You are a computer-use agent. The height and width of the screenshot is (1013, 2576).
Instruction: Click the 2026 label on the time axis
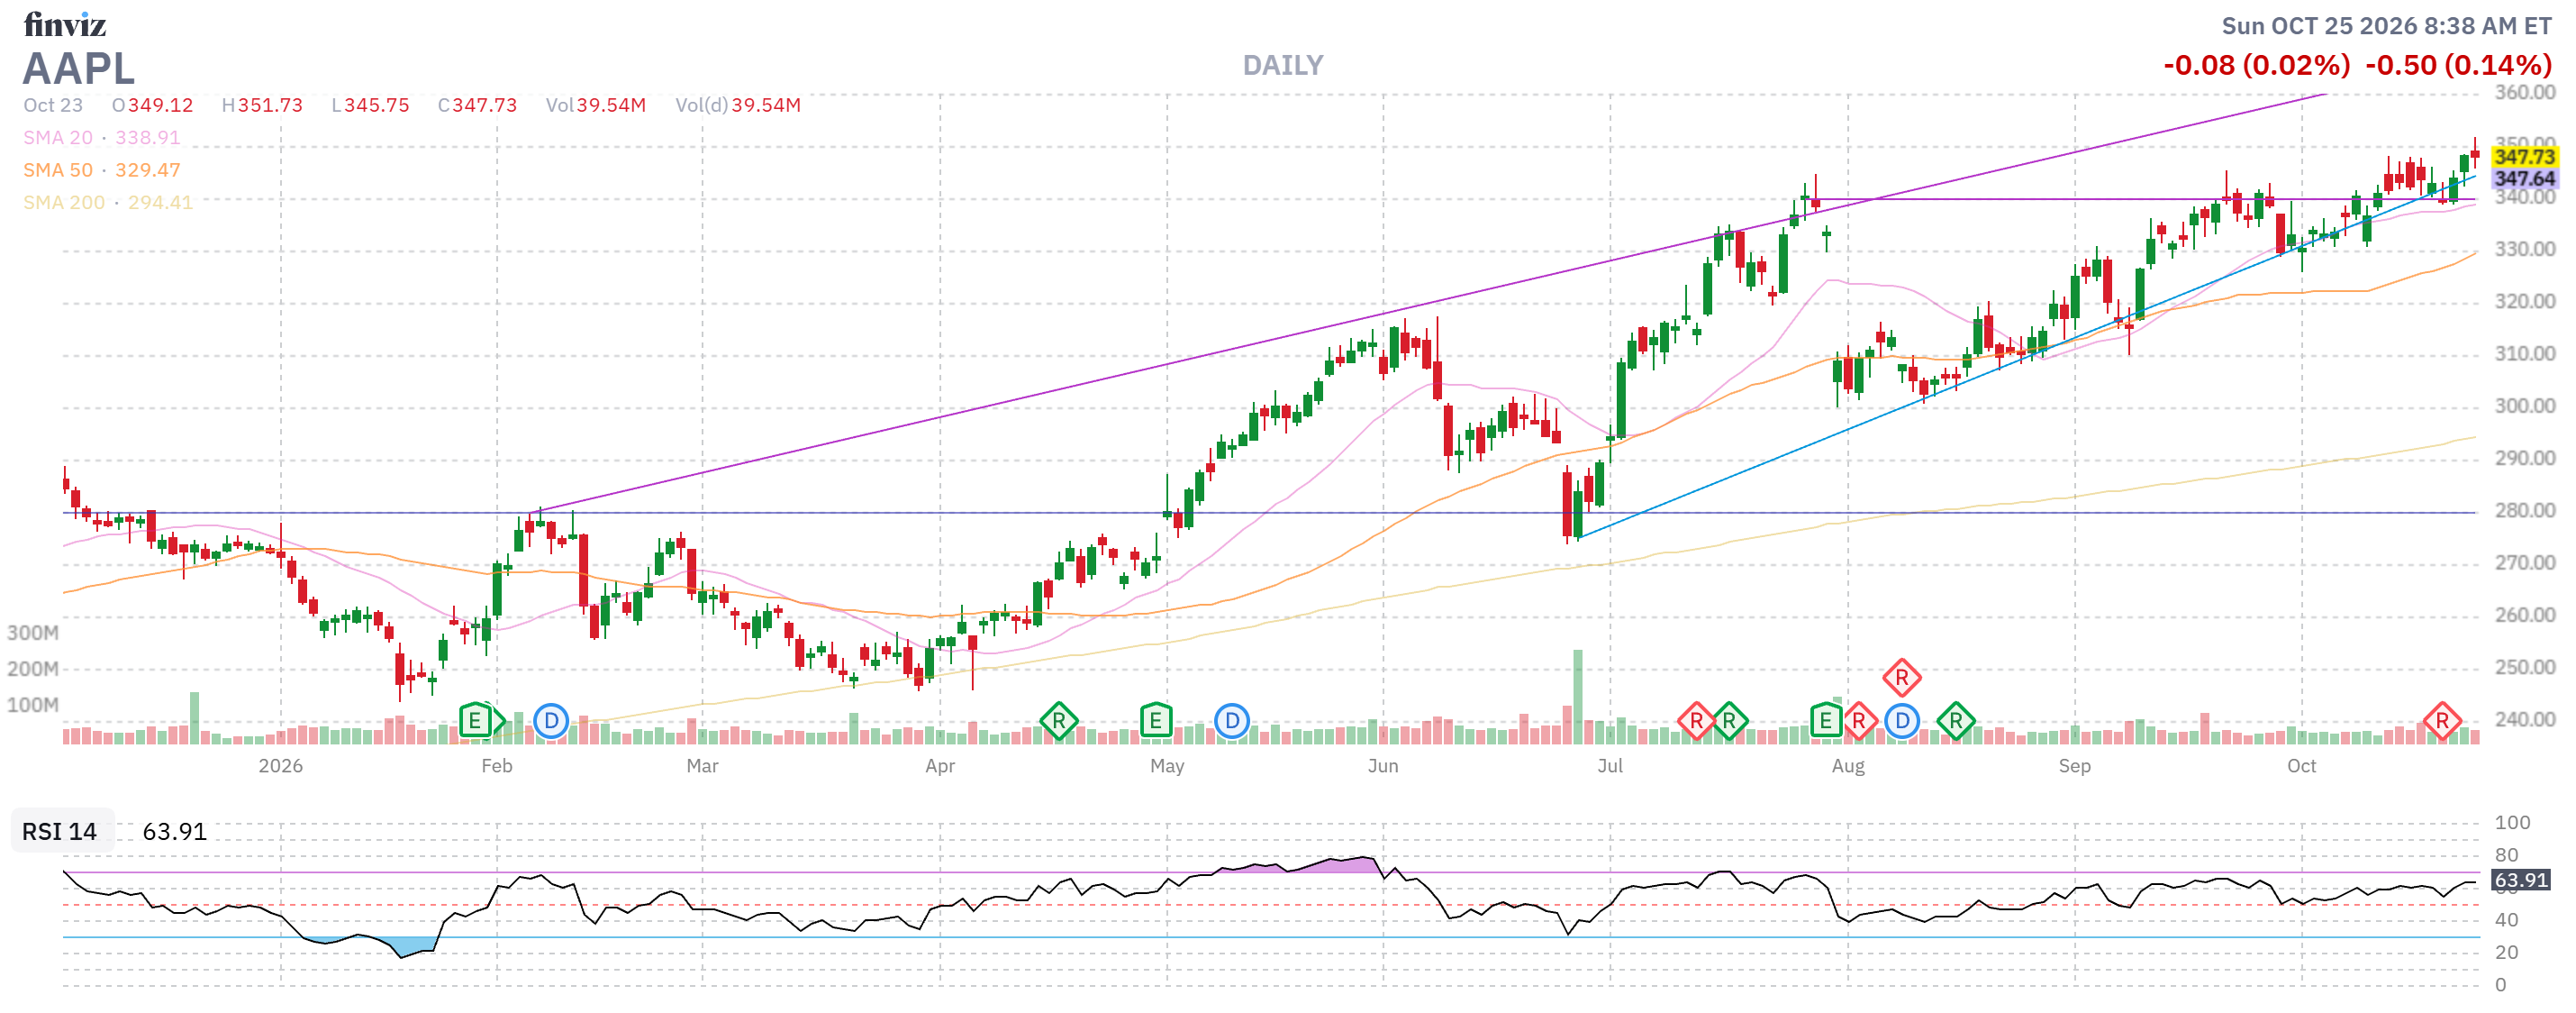280,766
